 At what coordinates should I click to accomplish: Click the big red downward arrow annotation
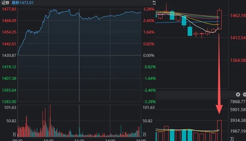click(x=219, y=74)
